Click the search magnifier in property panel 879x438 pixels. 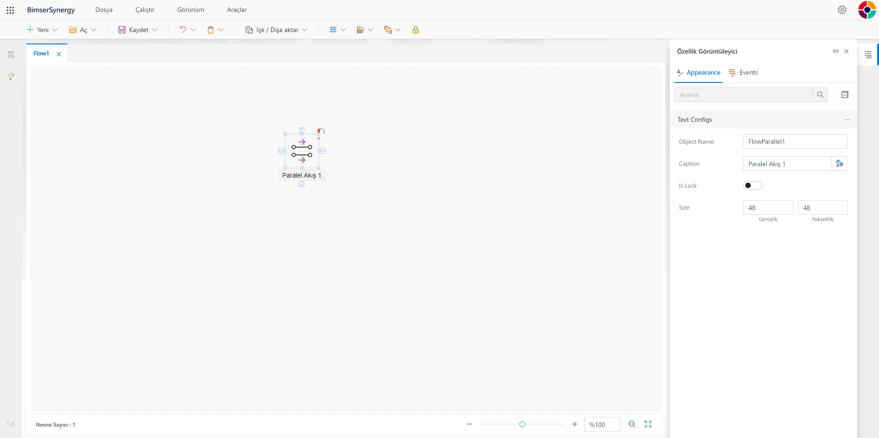click(820, 95)
